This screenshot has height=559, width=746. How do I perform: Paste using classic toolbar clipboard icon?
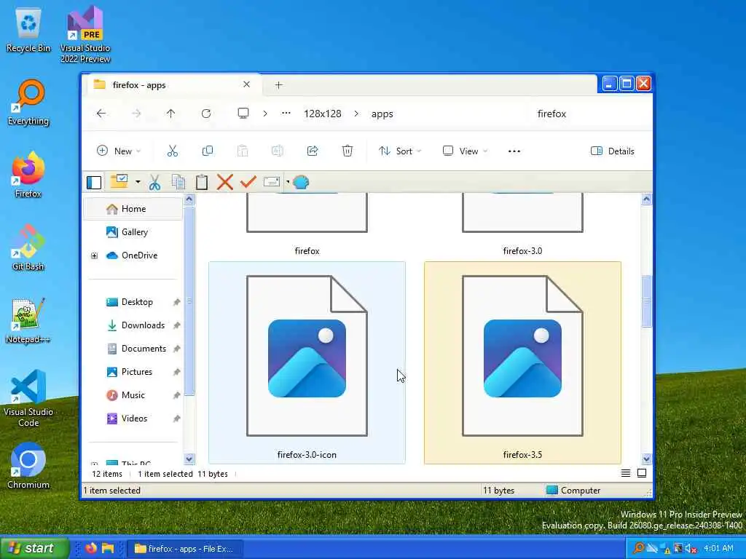[202, 182]
